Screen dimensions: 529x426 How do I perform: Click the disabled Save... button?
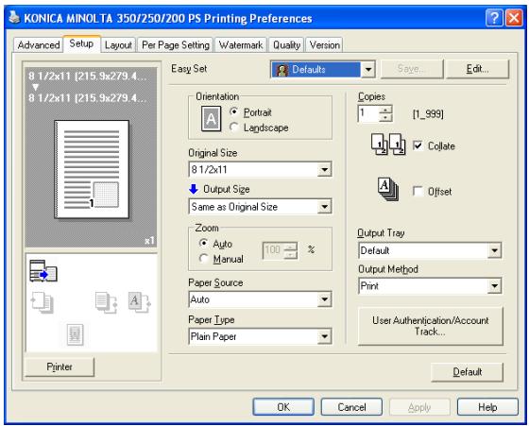click(x=412, y=69)
